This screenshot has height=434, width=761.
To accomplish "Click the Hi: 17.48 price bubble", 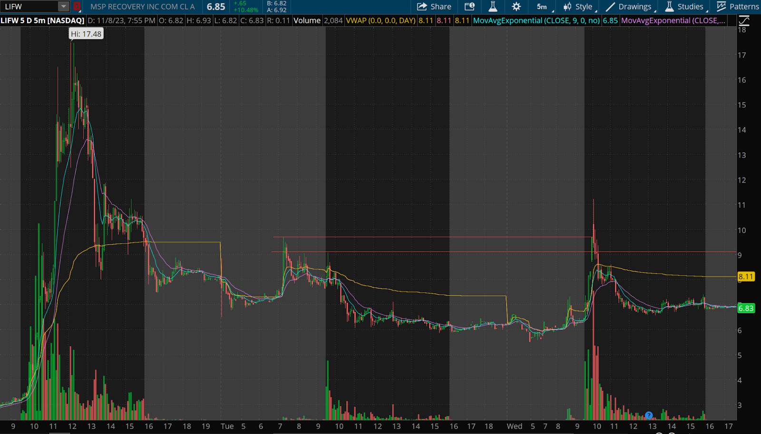I will tap(86, 34).
